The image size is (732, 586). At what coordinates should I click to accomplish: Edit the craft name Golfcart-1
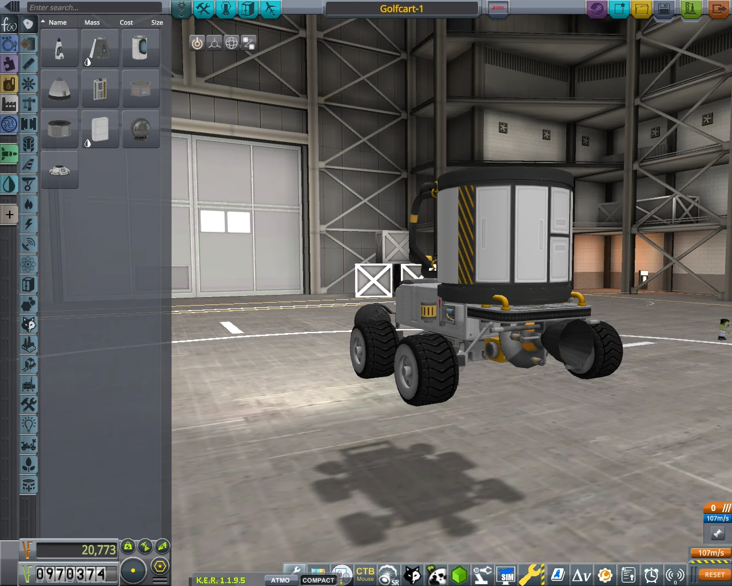tap(401, 9)
